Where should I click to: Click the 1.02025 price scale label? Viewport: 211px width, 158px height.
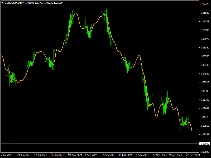(x=205, y=152)
